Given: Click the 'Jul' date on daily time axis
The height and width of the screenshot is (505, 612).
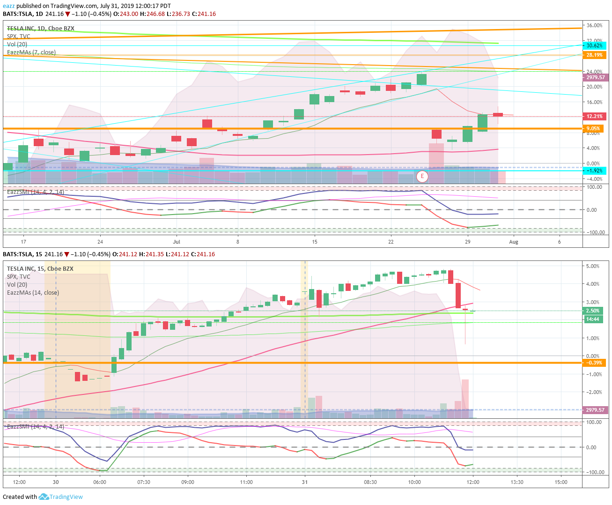Looking at the screenshot, I should point(177,242).
